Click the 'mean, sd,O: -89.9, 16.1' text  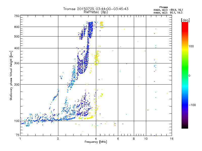coord(168,10)
